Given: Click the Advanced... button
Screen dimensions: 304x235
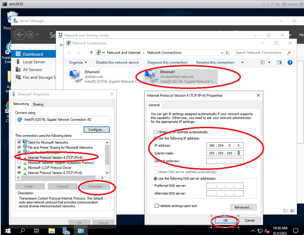Looking at the screenshot, I should pos(243,207).
